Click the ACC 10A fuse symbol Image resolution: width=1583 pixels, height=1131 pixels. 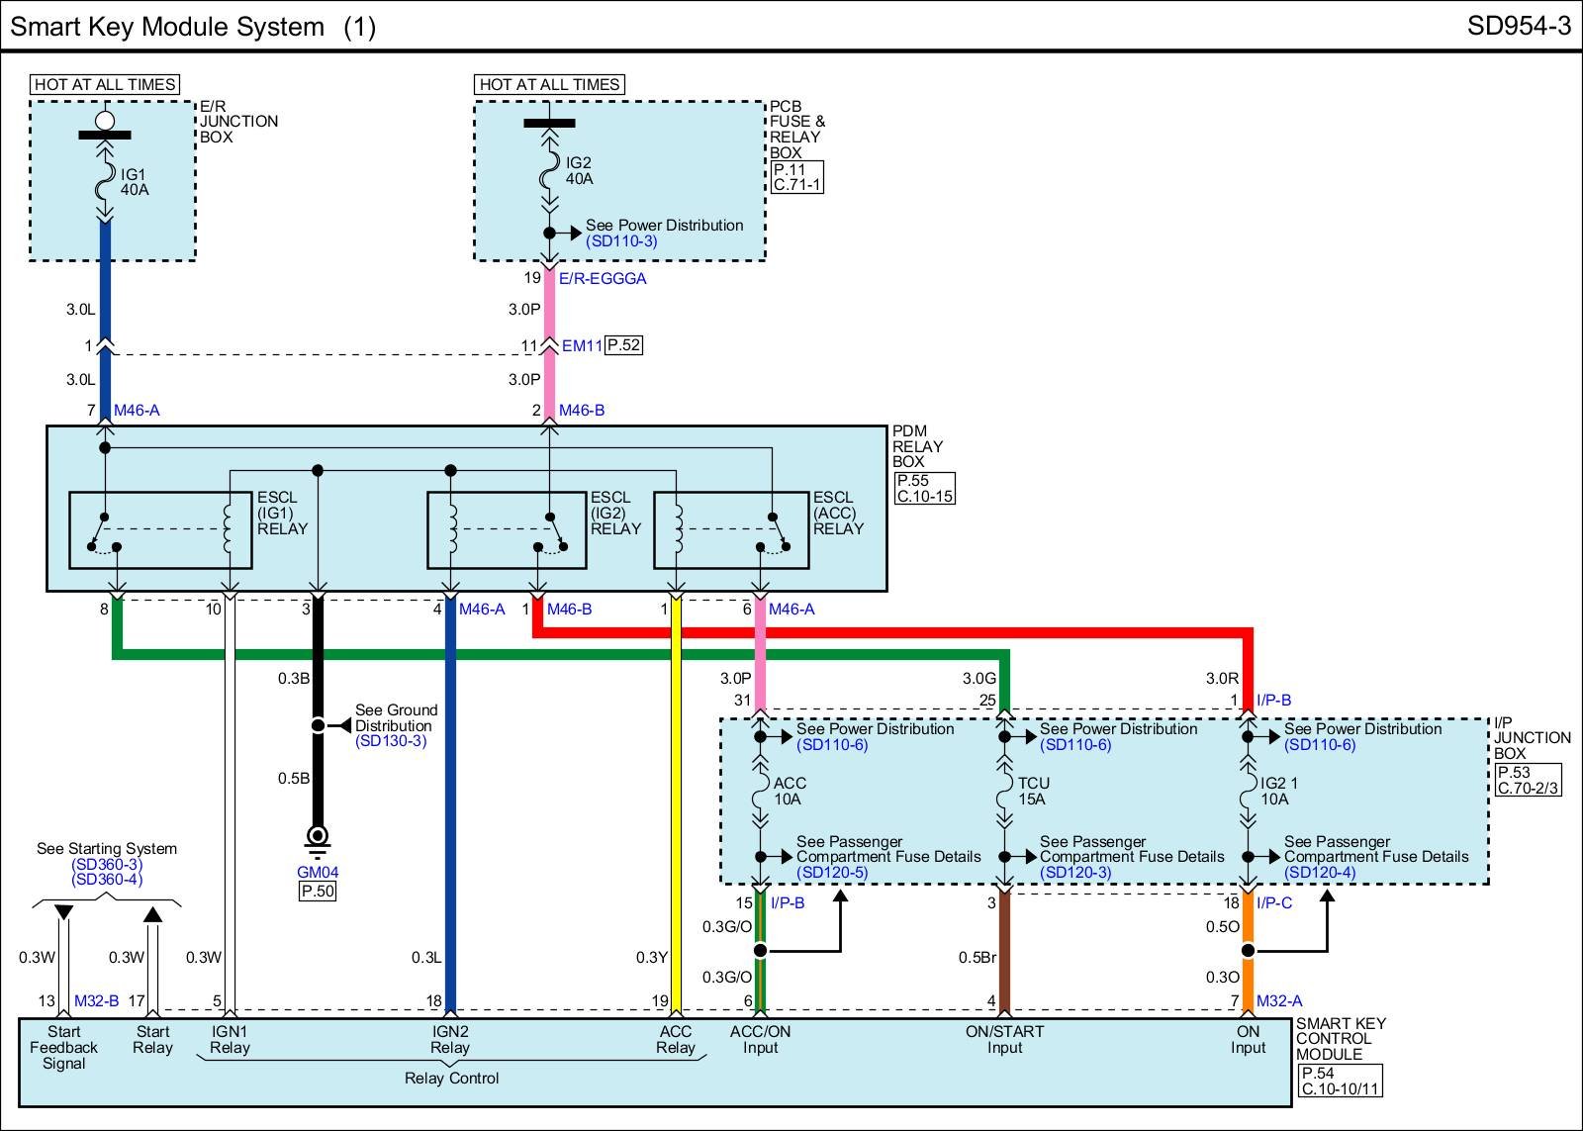point(760,792)
